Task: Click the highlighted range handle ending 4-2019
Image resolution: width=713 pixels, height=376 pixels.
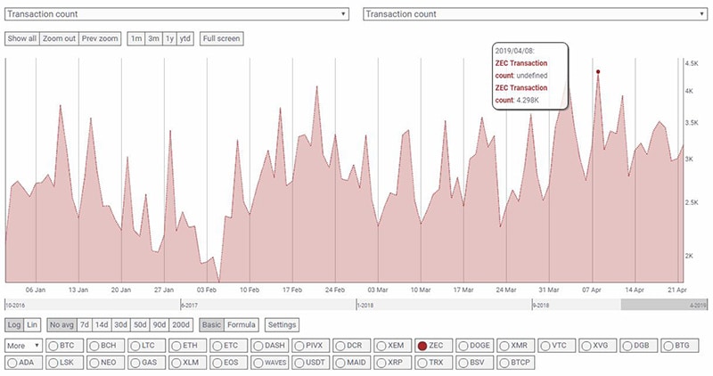Action: coord(664,305)
